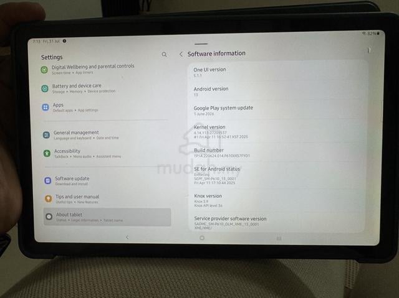Tap the navigation bar Home button
Image resolution: width=399 pixels, height=298 pixels.
coord(202,238)
